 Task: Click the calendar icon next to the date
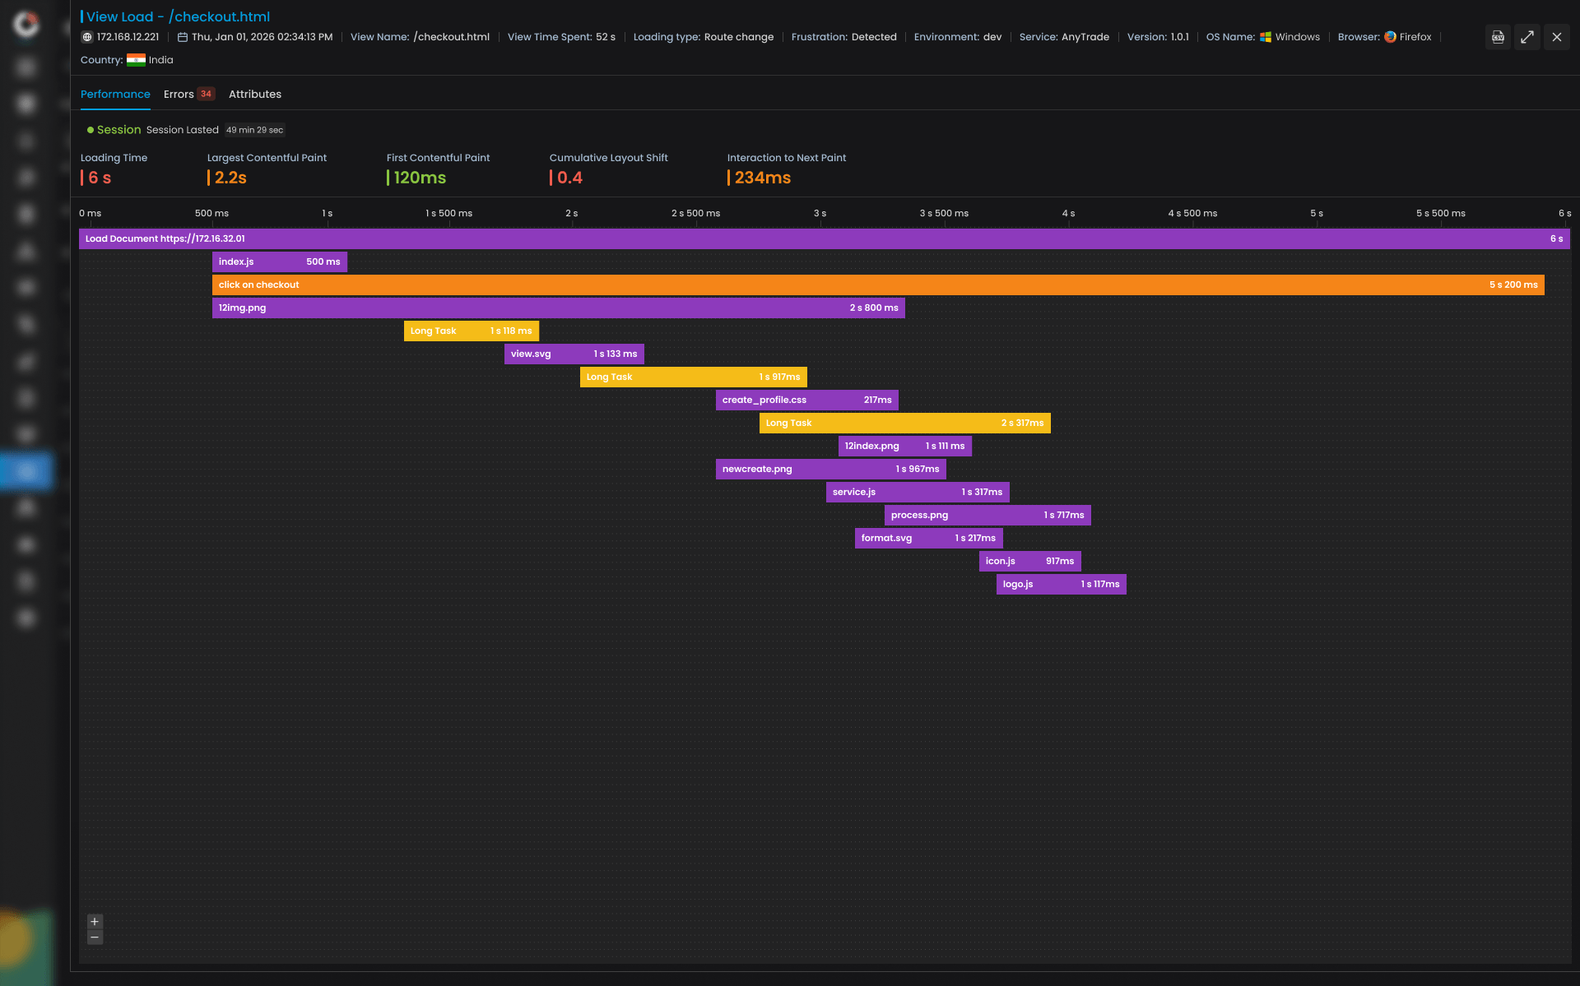183,36
